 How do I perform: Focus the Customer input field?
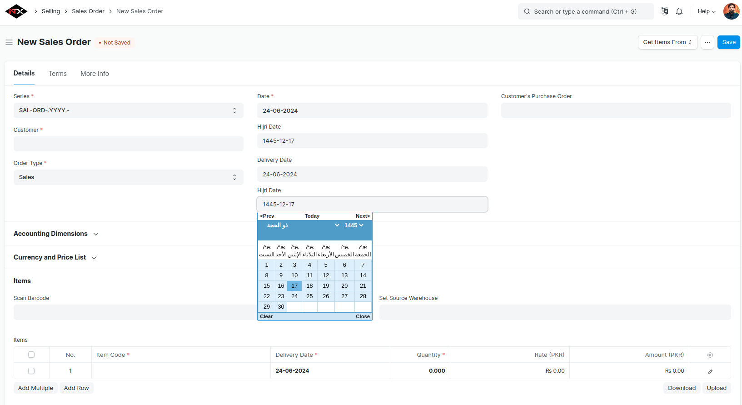129,144
